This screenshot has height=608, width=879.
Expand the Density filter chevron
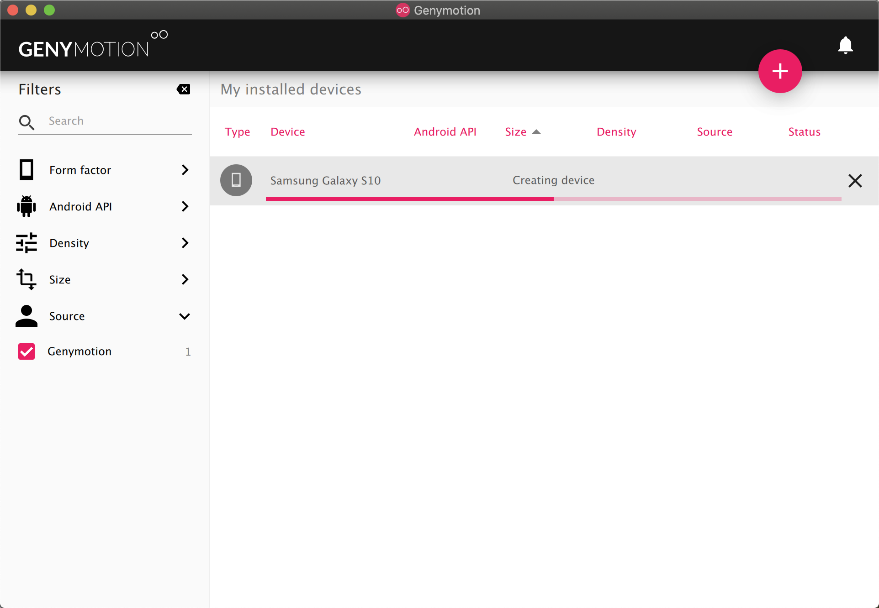tap(185, 243)
